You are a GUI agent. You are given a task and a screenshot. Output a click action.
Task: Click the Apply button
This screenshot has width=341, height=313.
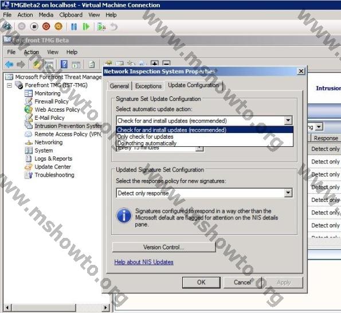(284, 283)
